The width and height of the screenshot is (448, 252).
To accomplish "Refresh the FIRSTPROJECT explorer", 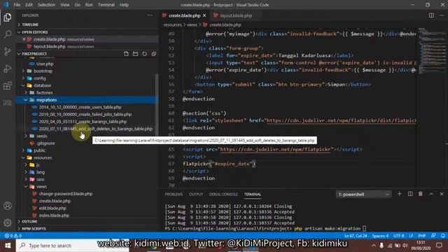I will [145, 54].
